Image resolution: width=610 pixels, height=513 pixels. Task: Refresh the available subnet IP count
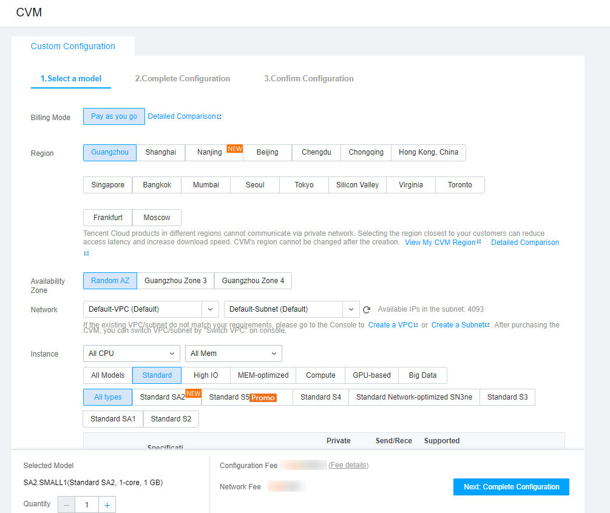367,309
